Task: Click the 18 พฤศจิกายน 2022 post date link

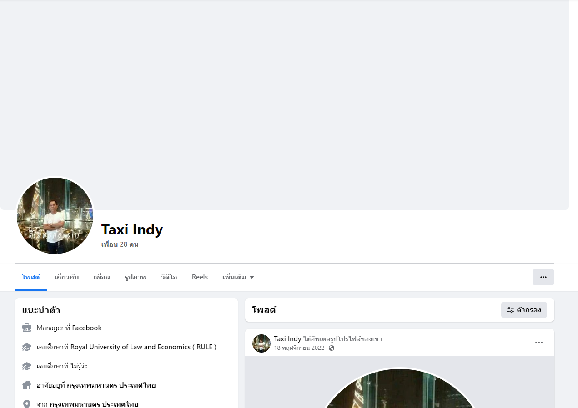Action: tap(299, 348)
